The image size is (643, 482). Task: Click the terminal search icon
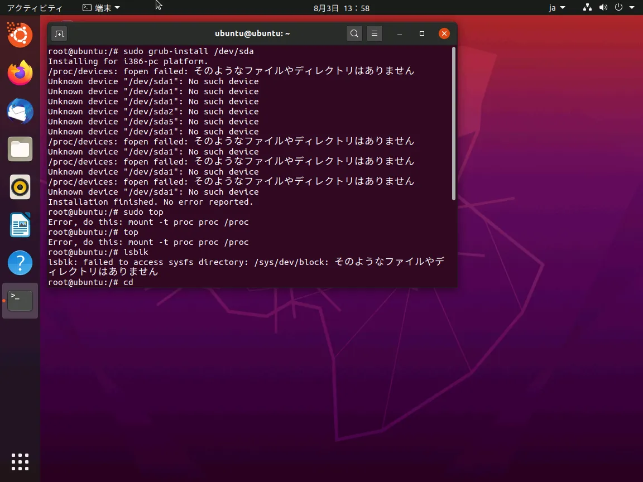point(354,33)
